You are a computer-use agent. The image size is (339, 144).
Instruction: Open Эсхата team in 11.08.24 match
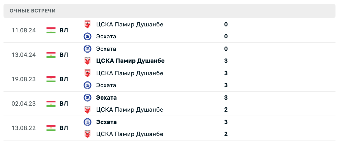point(106,36)
